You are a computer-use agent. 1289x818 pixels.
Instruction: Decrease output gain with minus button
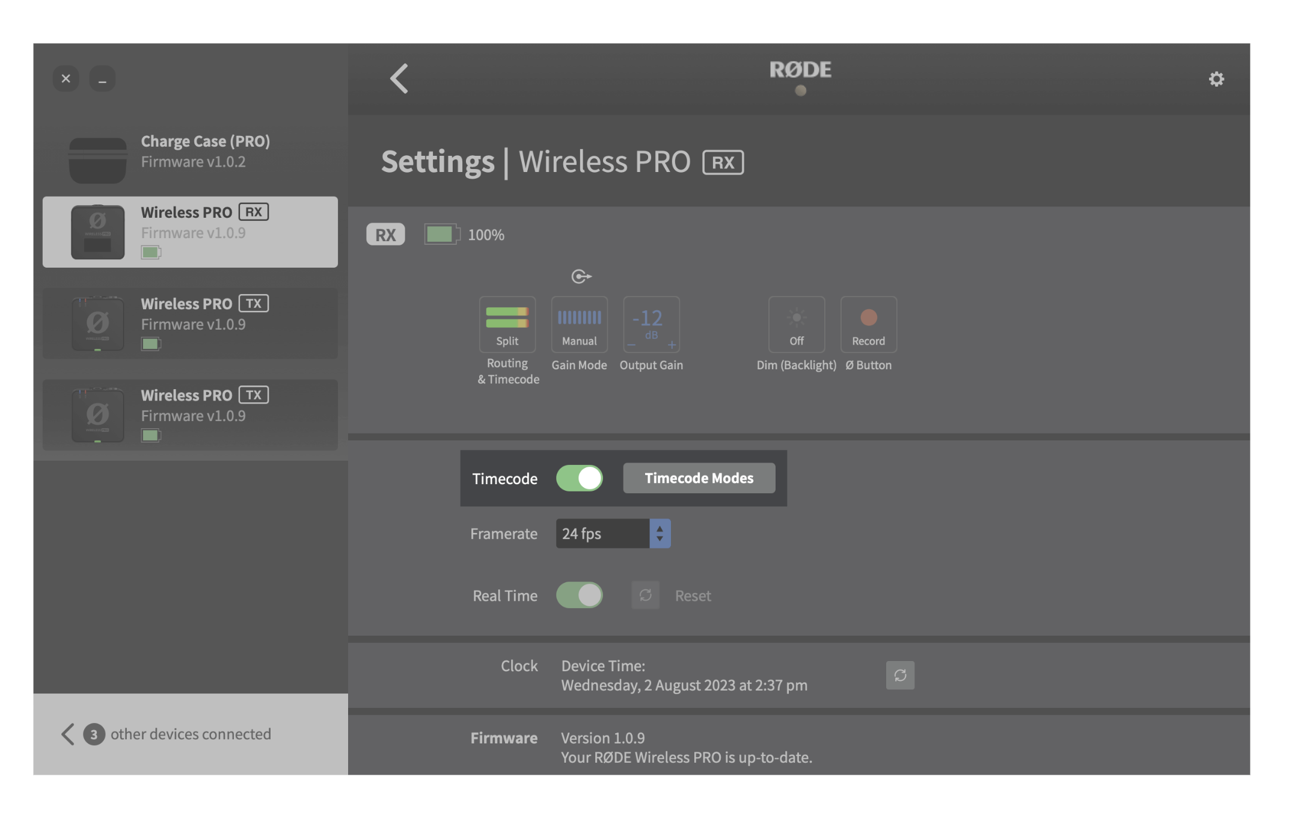tap(631, 345)
